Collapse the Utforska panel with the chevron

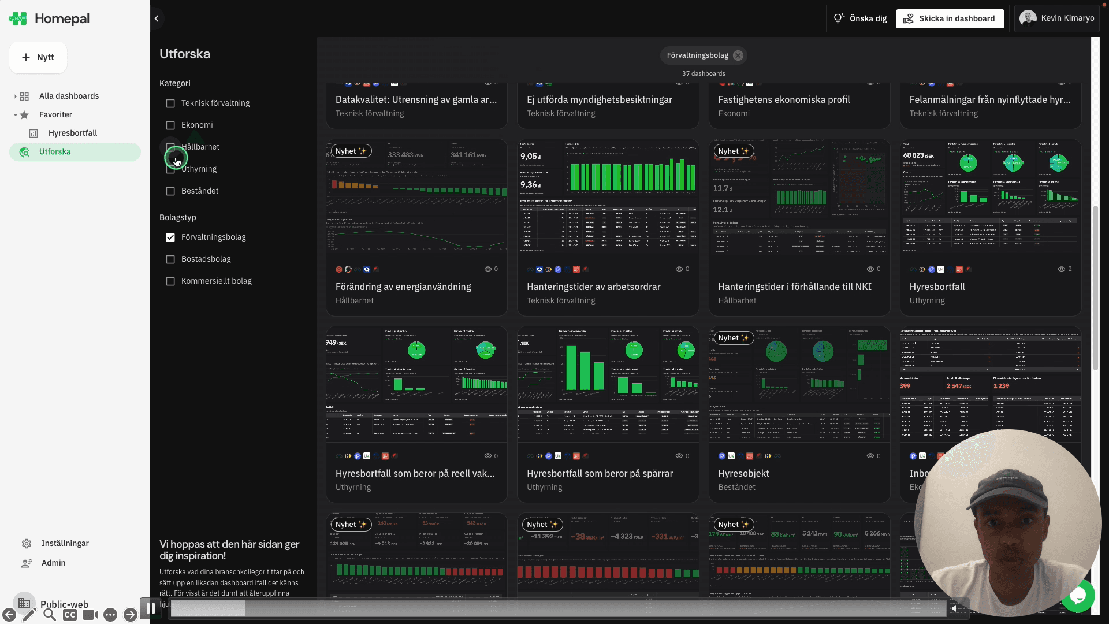pos(157,18)
